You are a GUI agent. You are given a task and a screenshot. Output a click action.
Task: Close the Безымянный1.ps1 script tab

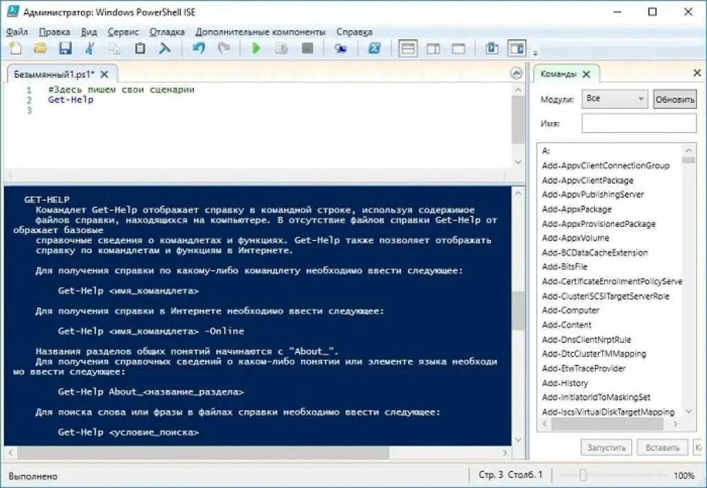click(104, 74)
